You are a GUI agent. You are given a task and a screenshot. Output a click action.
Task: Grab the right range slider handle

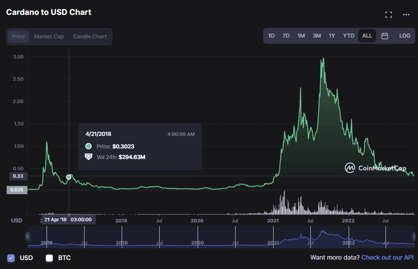coord(414,237)
